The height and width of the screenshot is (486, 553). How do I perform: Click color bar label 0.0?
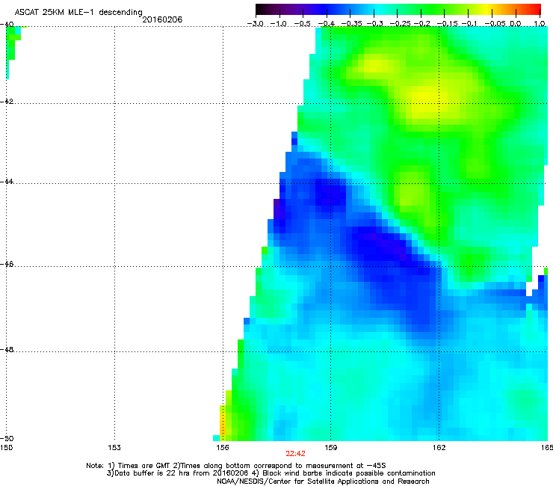(x=516, y=24)
